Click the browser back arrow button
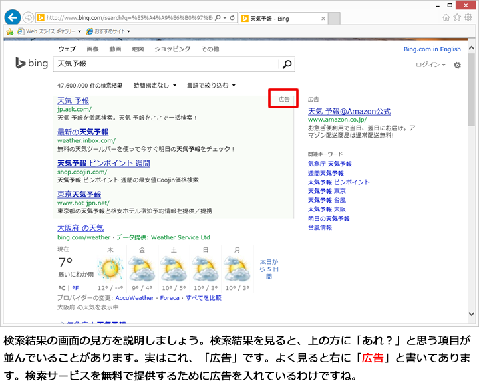479x387 pixels. pos(13,18)
